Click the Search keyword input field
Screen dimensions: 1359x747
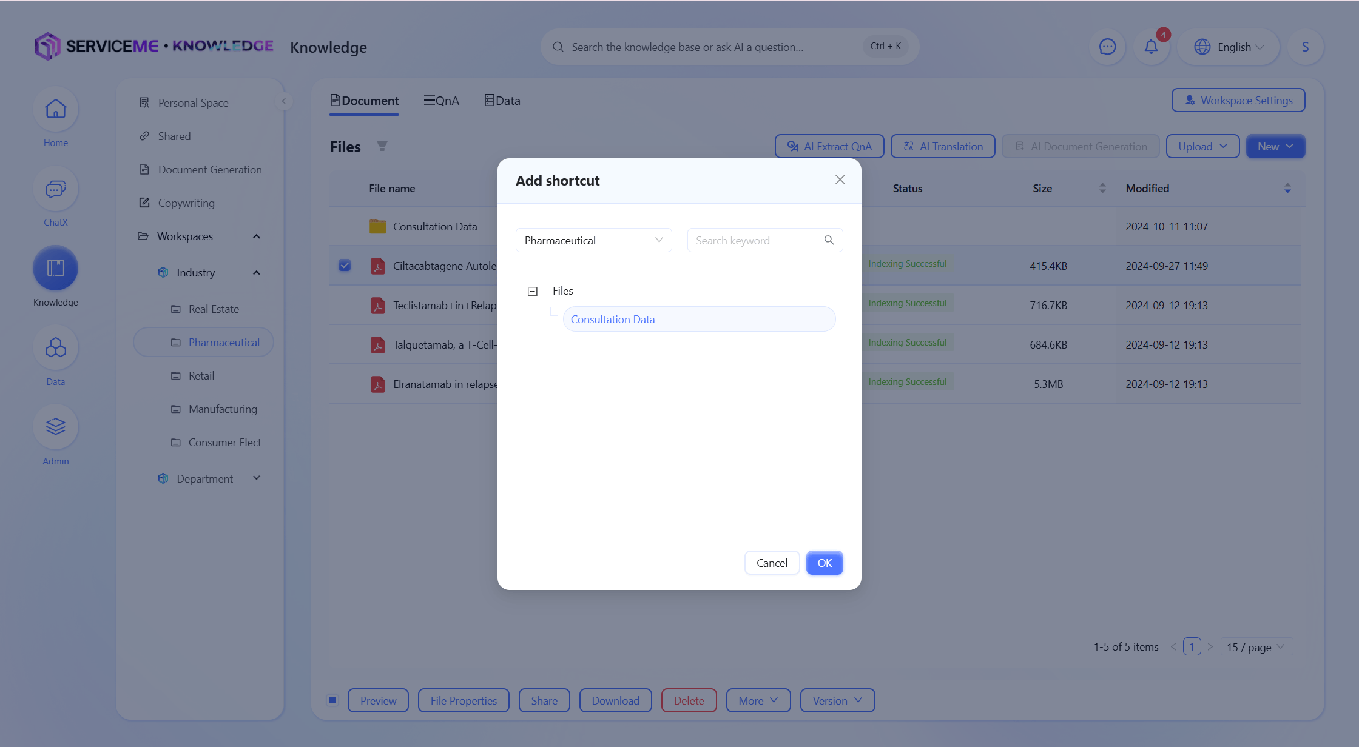755,240
